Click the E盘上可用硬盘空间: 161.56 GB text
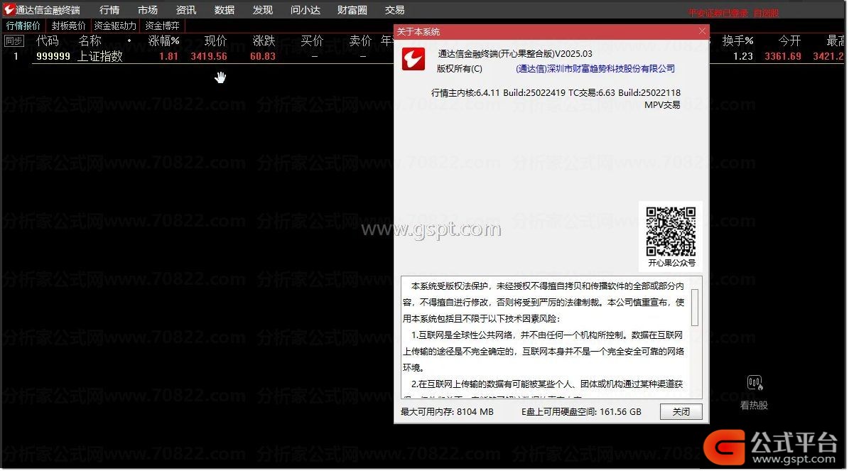The width and height of the screenshot is (849, 471). (x=582, y=412)
